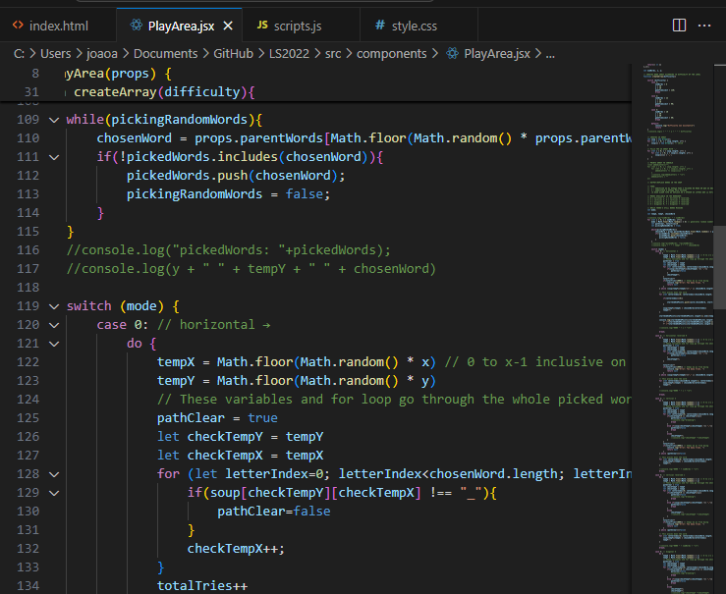Select the Users breadcrumb segment
This screenshot has width=726, height=594.
pos(56,54)
